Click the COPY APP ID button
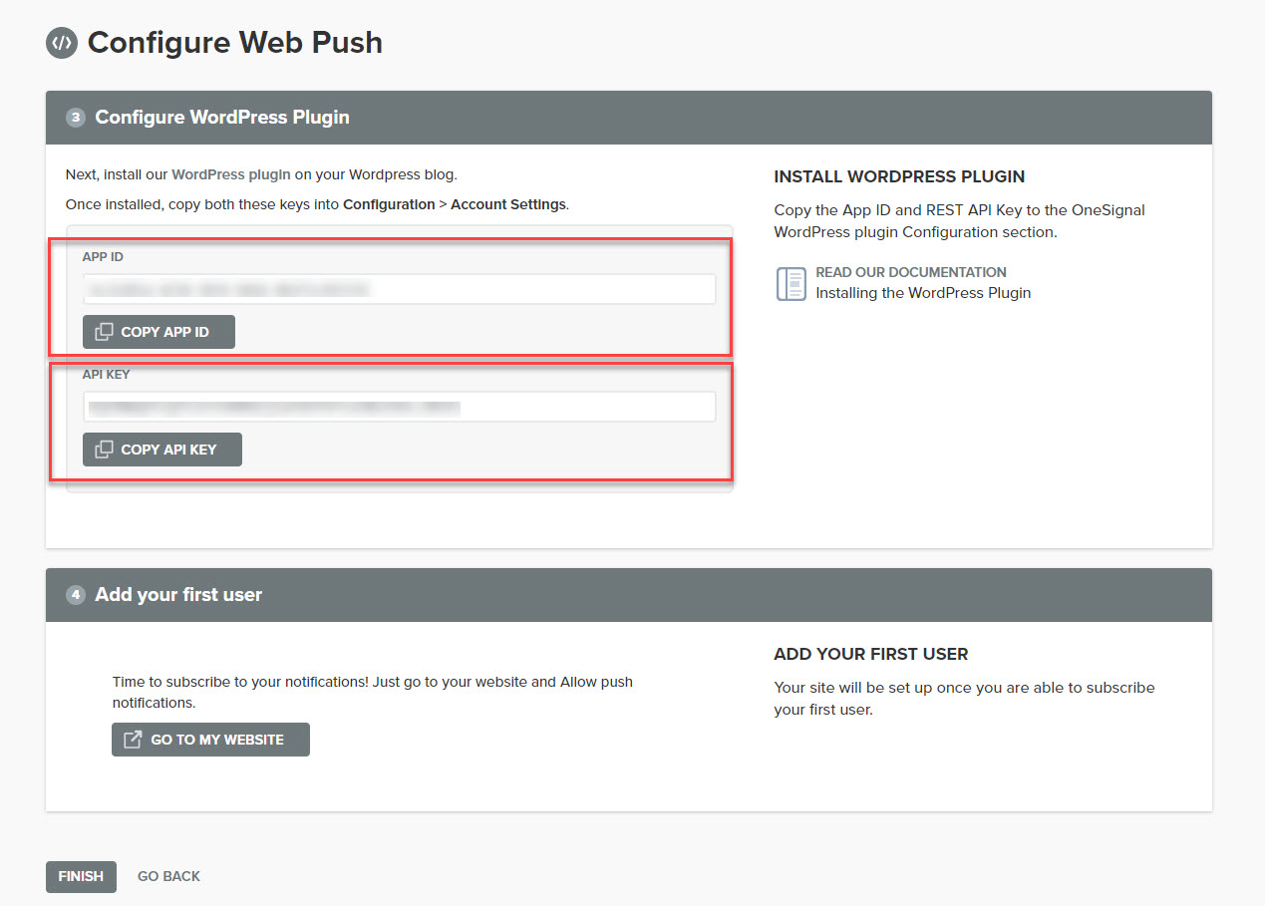 tap(158, 332)
